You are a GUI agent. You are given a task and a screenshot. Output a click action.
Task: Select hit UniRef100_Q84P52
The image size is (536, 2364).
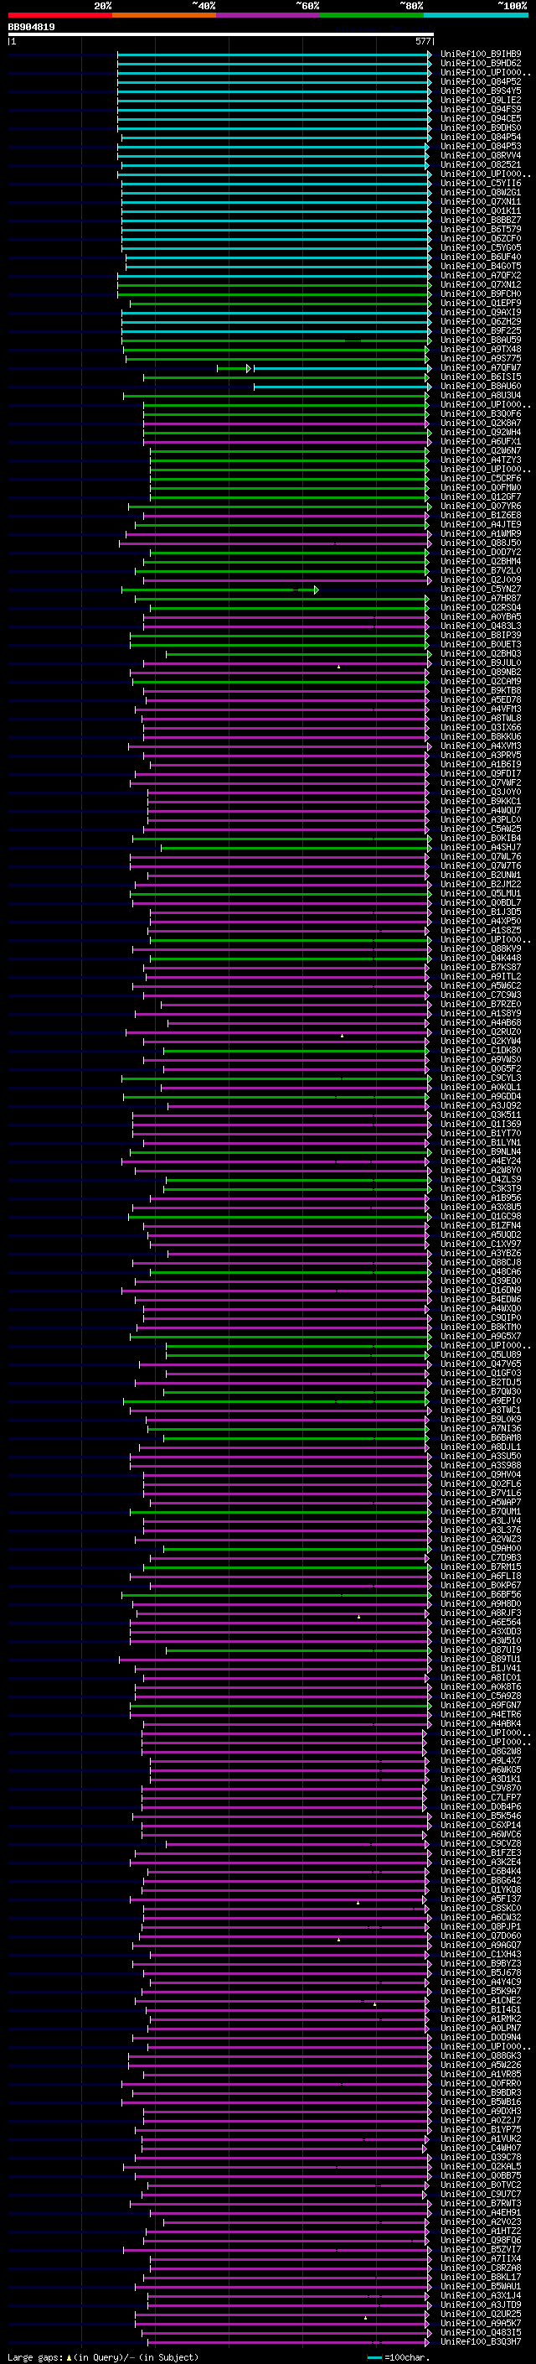click(481, 81)
